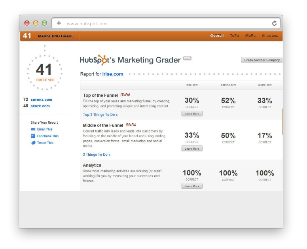Click the (MoFu) label
This screenshot has height=249, width=307.
pyautogui.click(x=131, y=124)
